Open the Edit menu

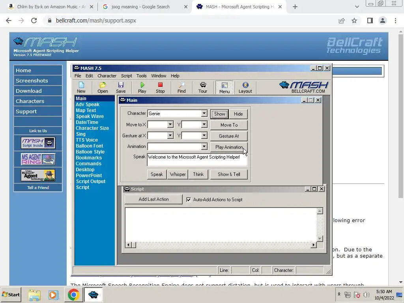89,76
